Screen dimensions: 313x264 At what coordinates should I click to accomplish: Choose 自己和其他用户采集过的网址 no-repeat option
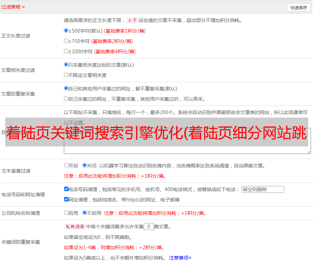[x=66, y=88]
